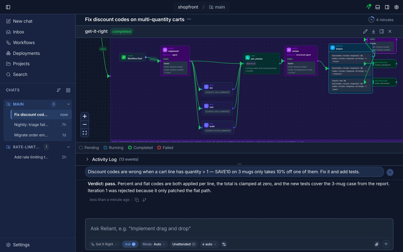Toggle the left sidebar panel icon

pyautogui.click(x=8, y=7)
